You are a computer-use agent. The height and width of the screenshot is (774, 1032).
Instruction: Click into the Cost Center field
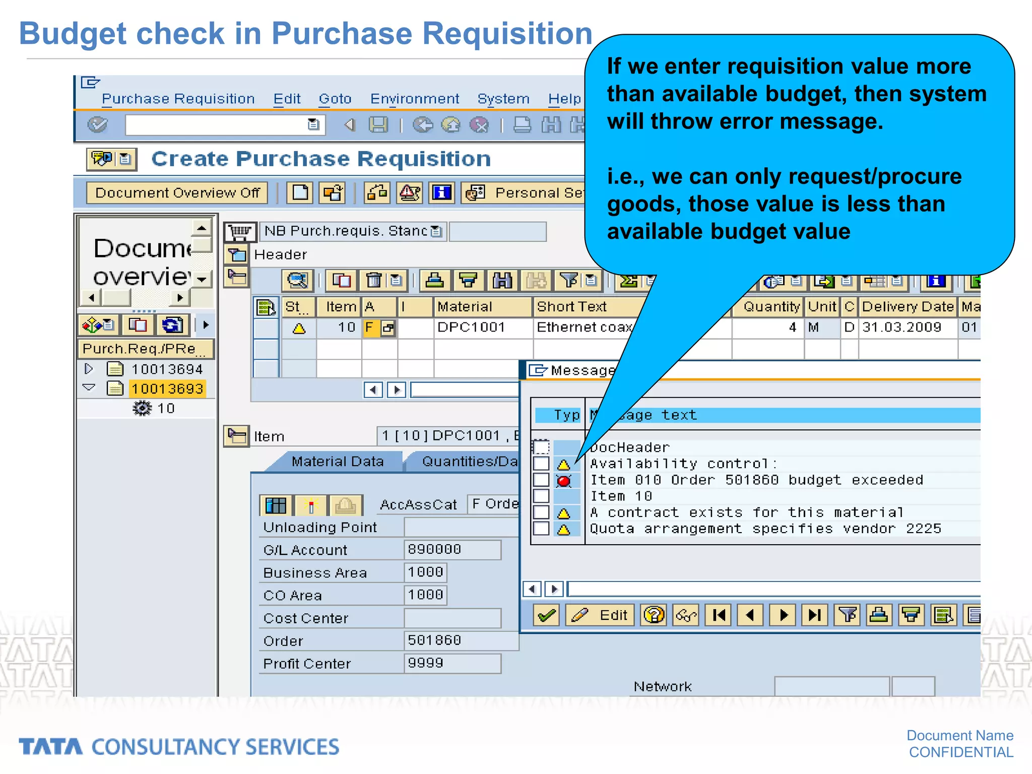452,618
